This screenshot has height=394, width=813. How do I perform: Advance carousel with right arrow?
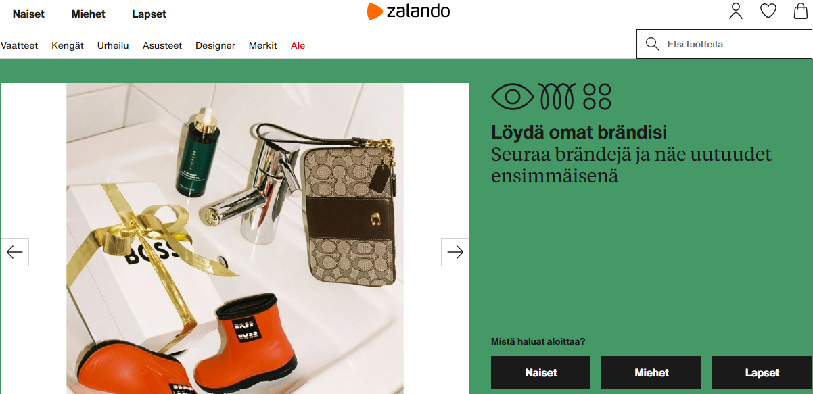(x=455, y=252)
